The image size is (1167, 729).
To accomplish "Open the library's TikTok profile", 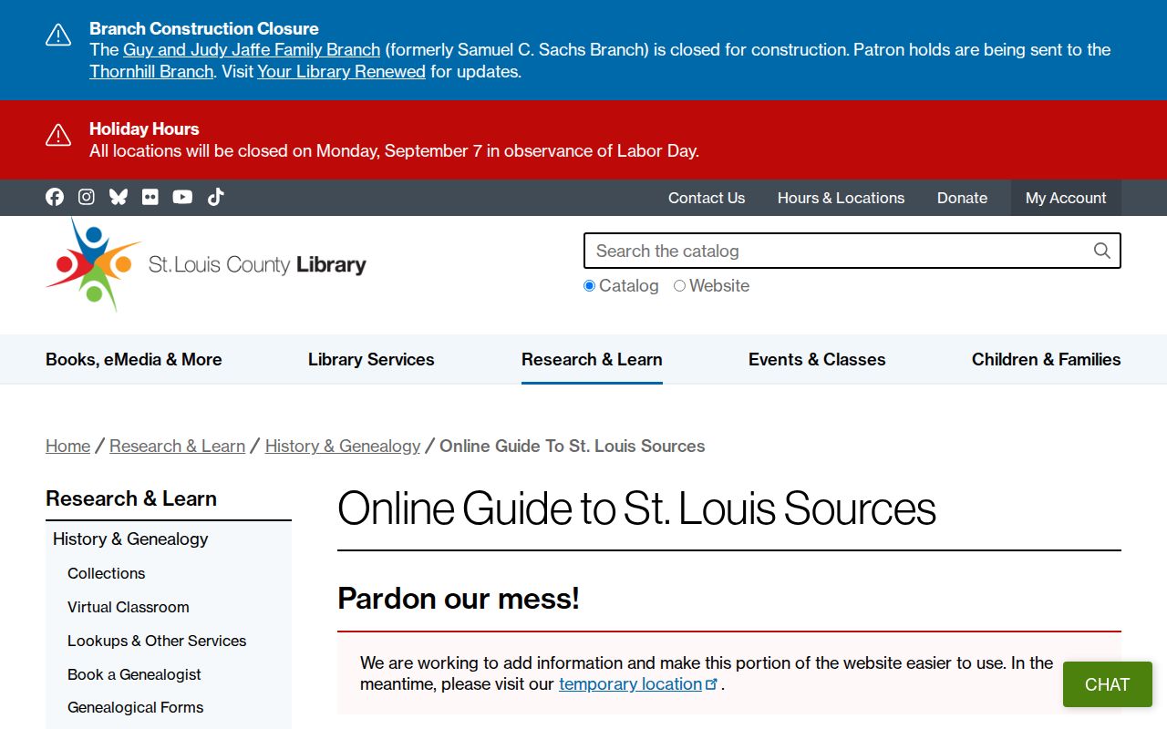I will tap(215, 197).
